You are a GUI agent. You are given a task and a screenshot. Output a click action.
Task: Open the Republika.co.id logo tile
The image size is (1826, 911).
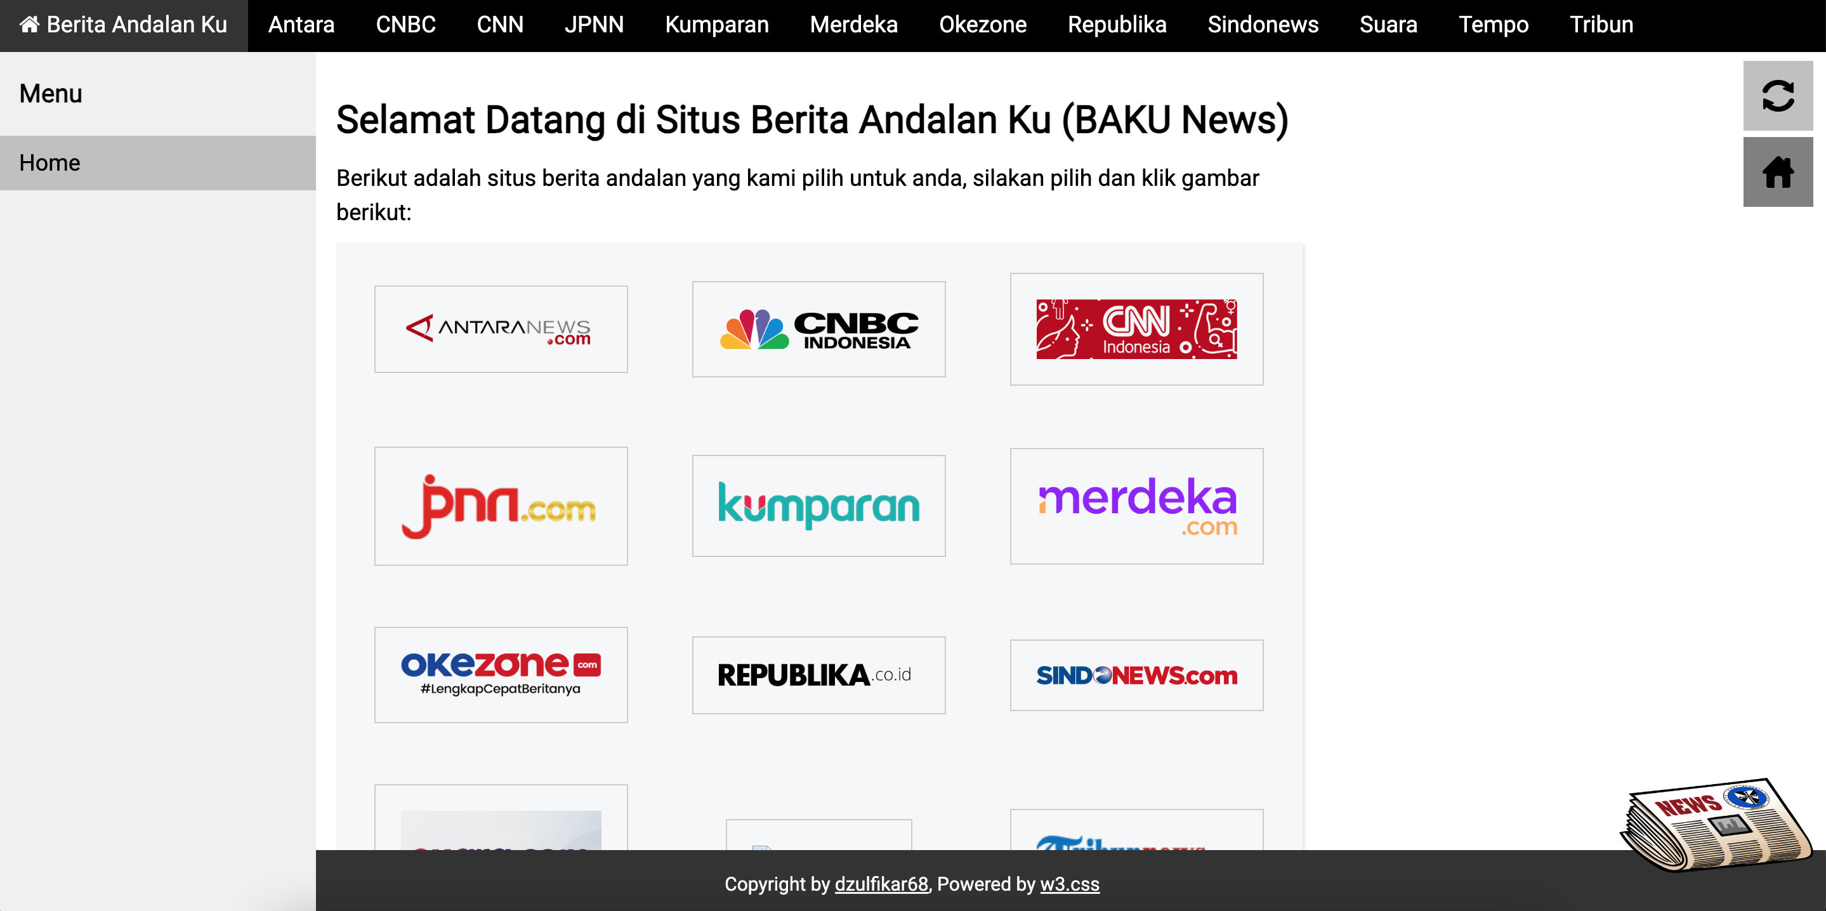[x=818, y=674]
